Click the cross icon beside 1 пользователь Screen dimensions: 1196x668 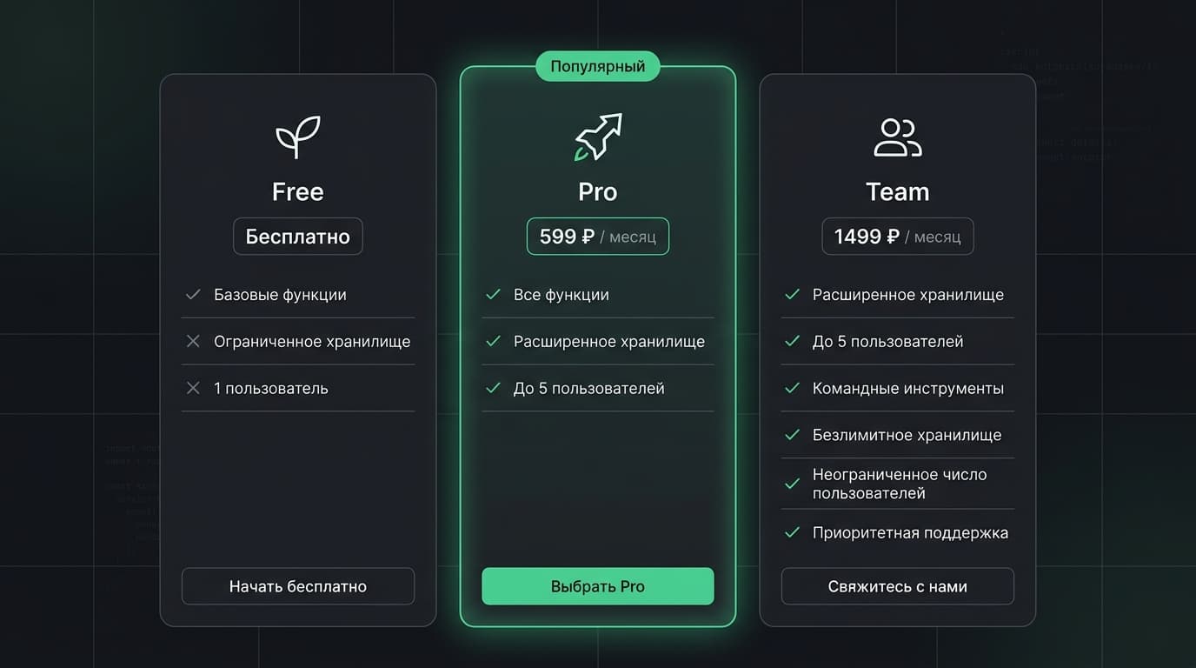(193, 389)
